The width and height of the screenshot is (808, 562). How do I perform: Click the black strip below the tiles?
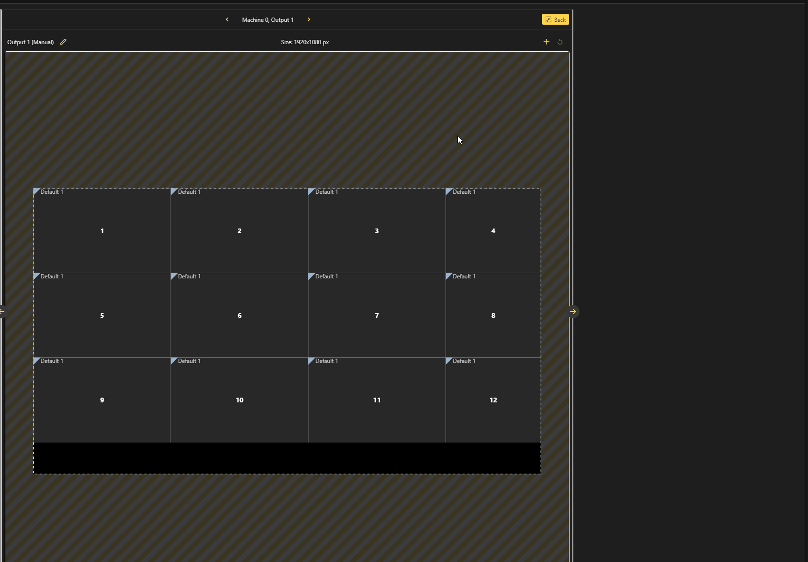[287, 458]
